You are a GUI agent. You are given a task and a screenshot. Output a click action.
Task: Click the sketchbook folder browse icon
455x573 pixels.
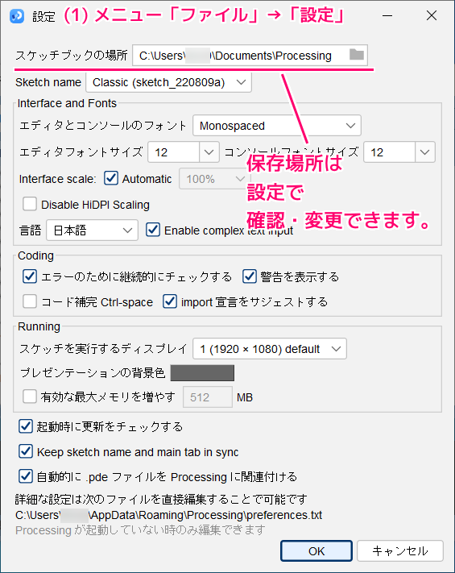coord(357,55)
